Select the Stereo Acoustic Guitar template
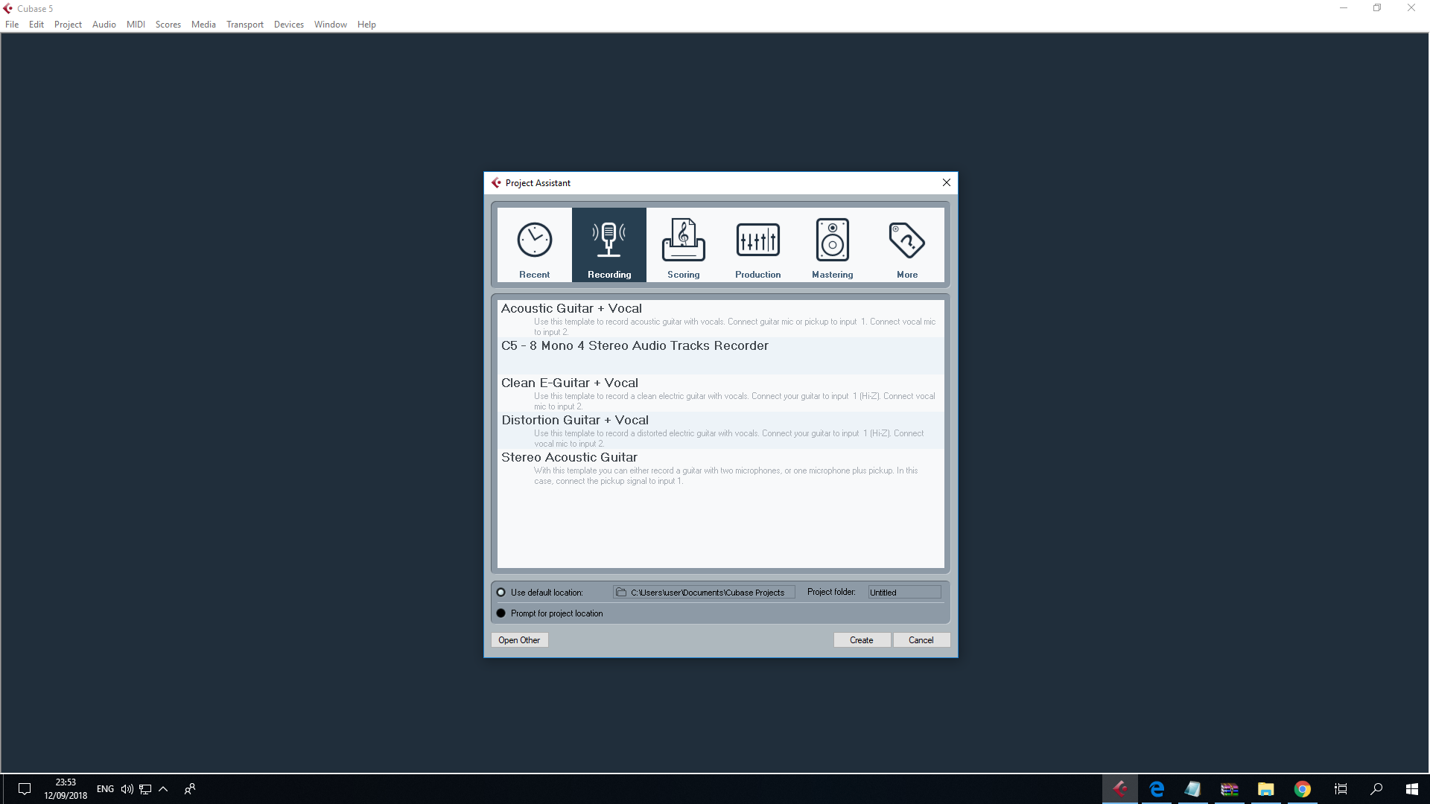 [569, 458]
